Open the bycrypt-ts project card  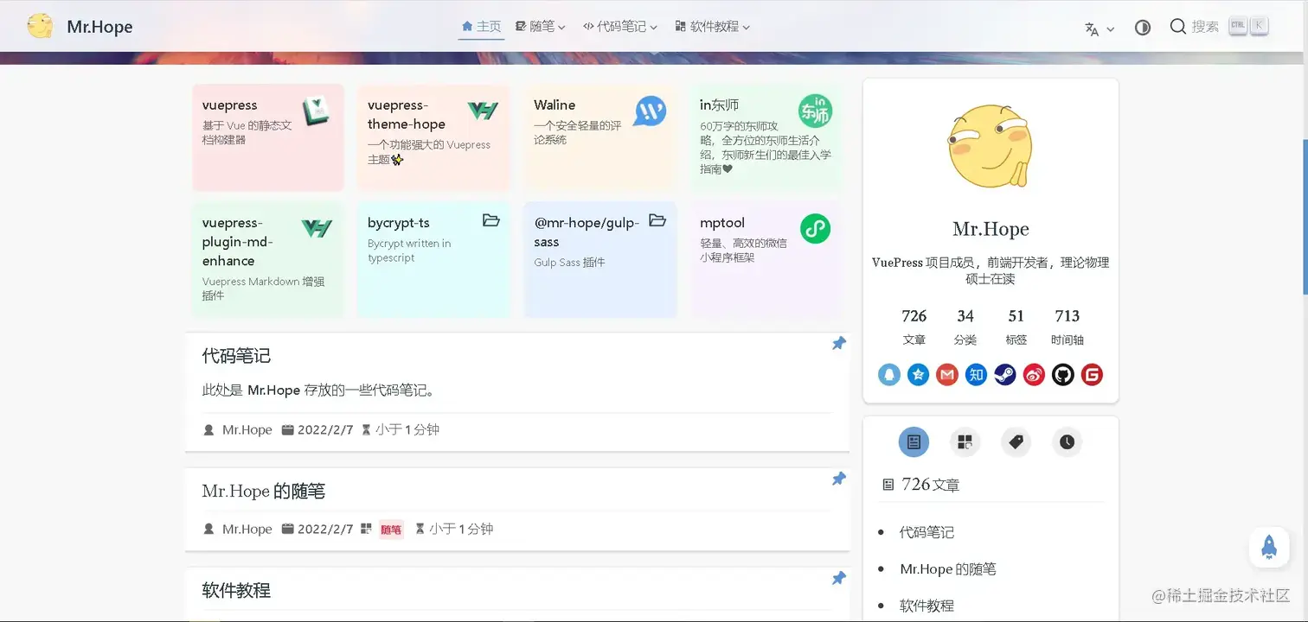pyautogui.click(x=433, y=260)
